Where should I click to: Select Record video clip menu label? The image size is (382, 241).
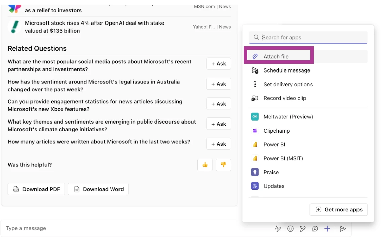(x=285, y=98)
